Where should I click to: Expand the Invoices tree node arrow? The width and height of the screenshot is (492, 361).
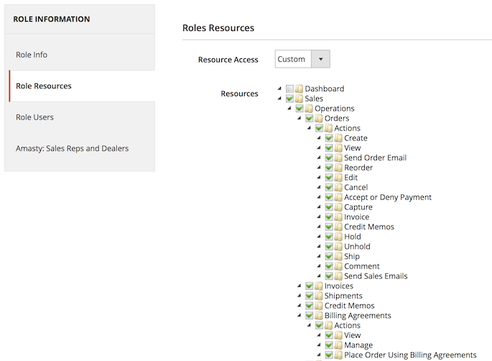tap(300, 286)
